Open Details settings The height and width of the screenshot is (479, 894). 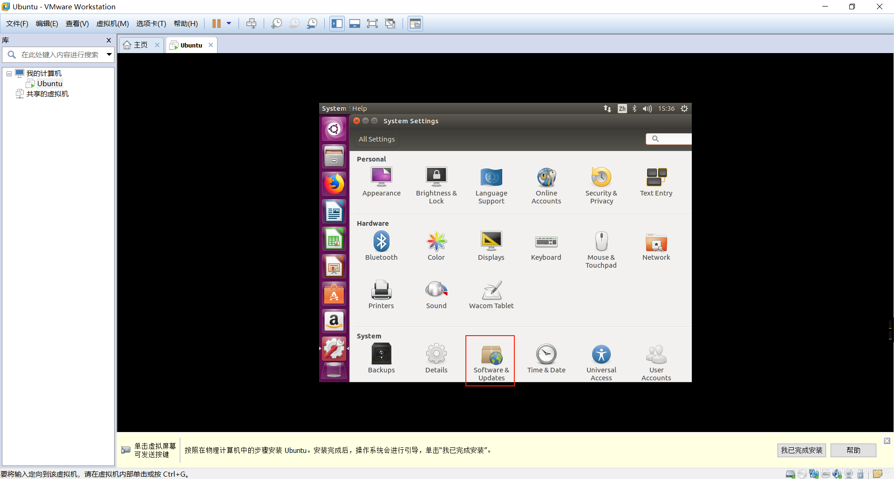(436, 359)
